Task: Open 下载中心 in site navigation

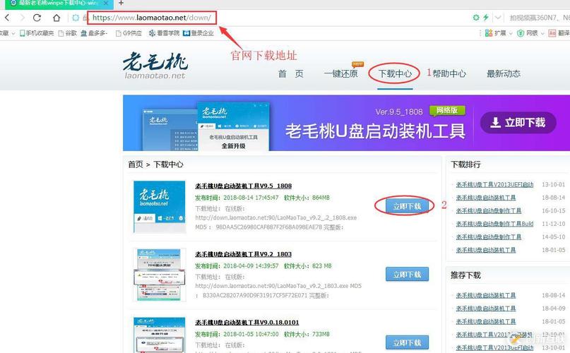Action: (x=395, y=73)
